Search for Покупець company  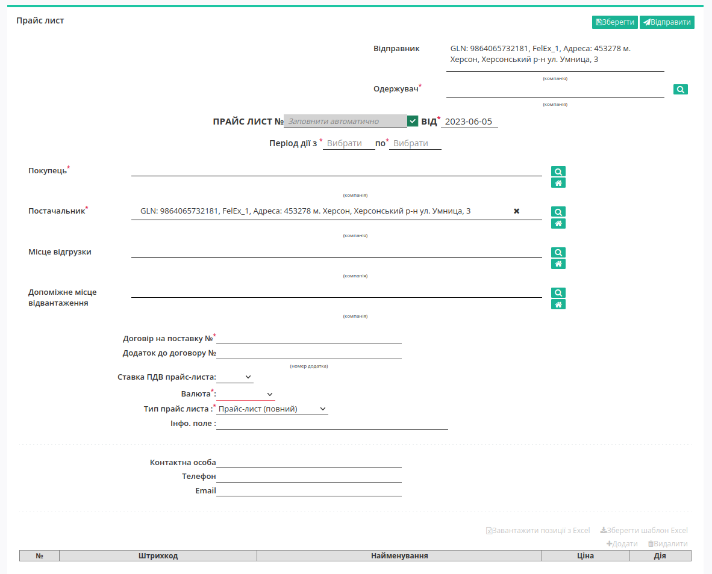tap(558, 171)
